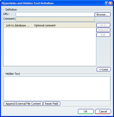Dismiss dialog with the Cancel button

[103, 111]
